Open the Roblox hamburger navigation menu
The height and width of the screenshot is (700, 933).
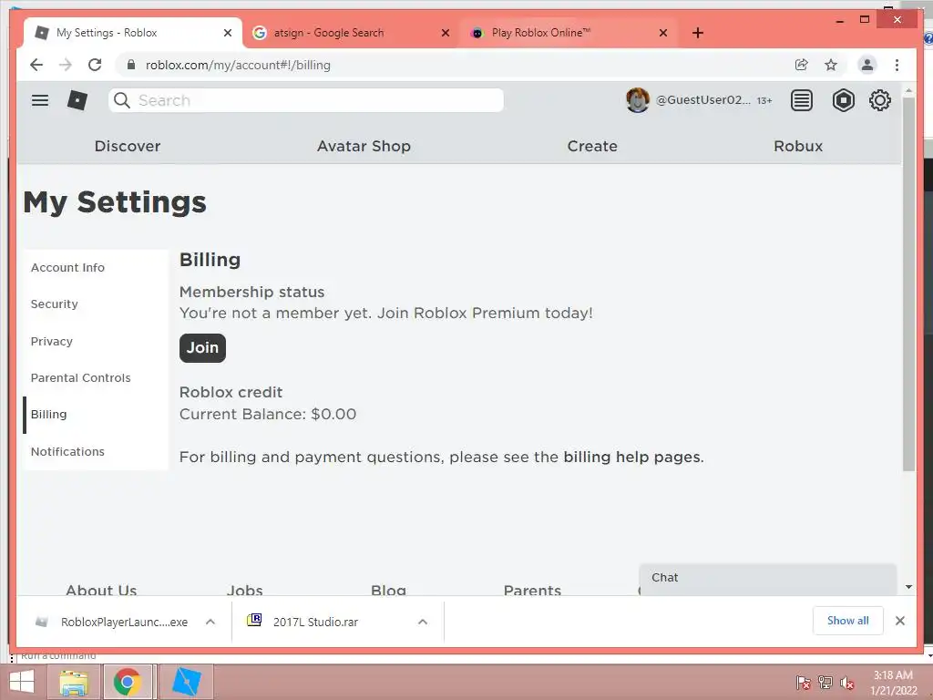pyautogui.click(x=40, y=100)
